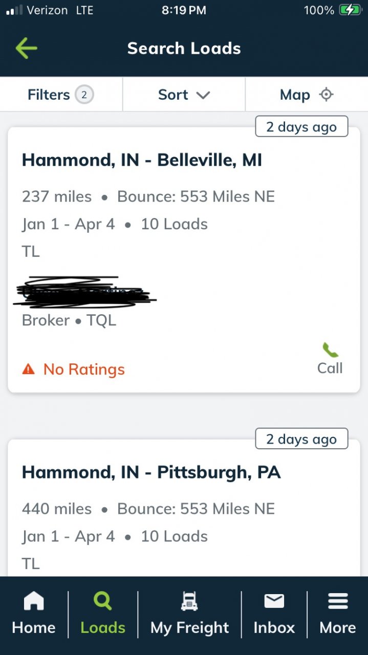Screen dimensions: 368x655
Task: Open the Filters panel
Action: pos(61,95)
